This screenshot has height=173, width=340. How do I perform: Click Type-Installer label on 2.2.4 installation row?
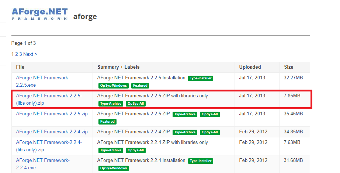[x=201, y=161]
